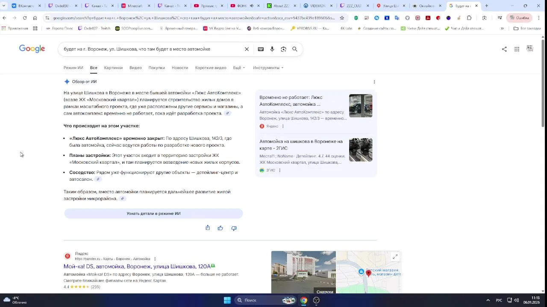Open source link icon after 'автосалон'
The width and height of the screenshot is (547, 307).
tap(98, 179)
